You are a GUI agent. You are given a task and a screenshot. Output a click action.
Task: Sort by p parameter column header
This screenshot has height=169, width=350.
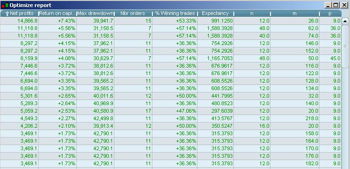click(x=330, y=13)
